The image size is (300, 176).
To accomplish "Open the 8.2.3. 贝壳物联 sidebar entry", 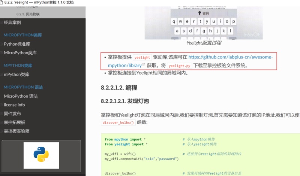I will coord(28,14).
